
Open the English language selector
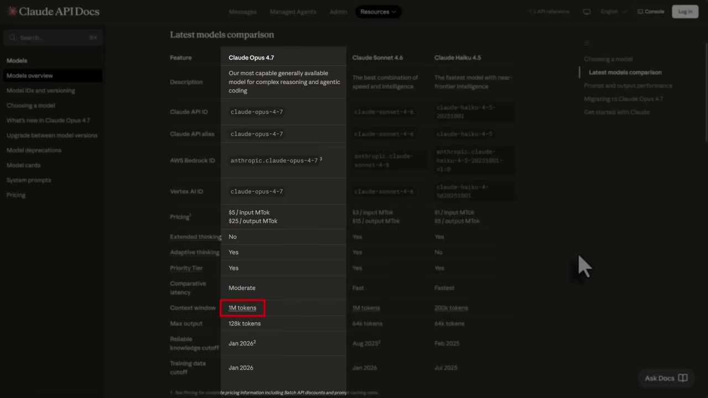point(613,12)
